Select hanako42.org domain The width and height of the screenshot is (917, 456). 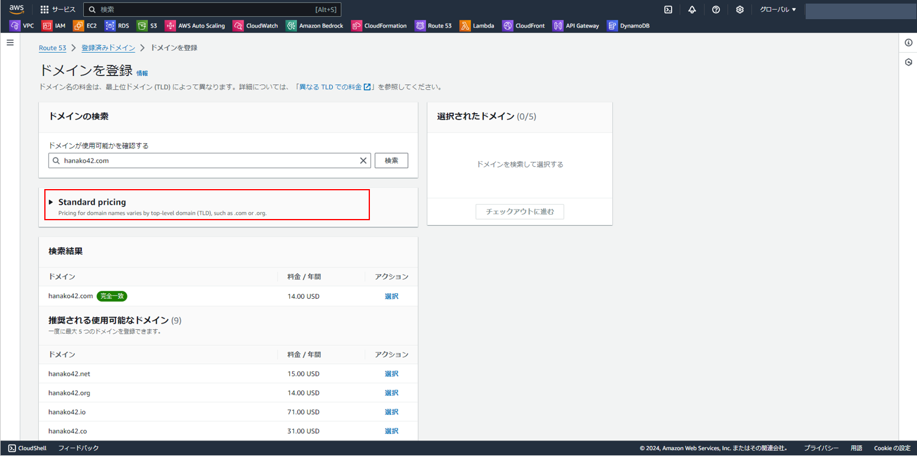pyautogui.click(x=391, y=393)
